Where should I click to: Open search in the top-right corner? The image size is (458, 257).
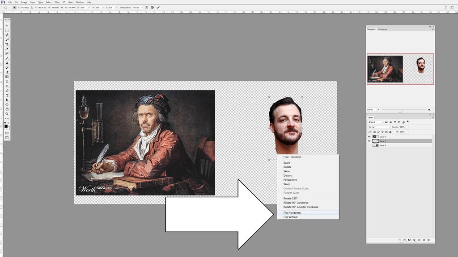[x=446, y=8]
